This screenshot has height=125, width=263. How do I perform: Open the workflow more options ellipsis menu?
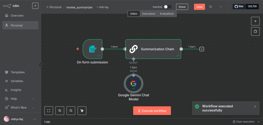221,7
